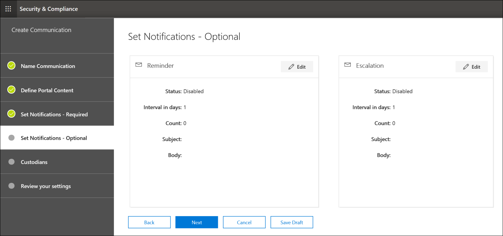Open the Define Portal Content step
This screenshot has width=503, height=236.
click(x=57, y=90)
